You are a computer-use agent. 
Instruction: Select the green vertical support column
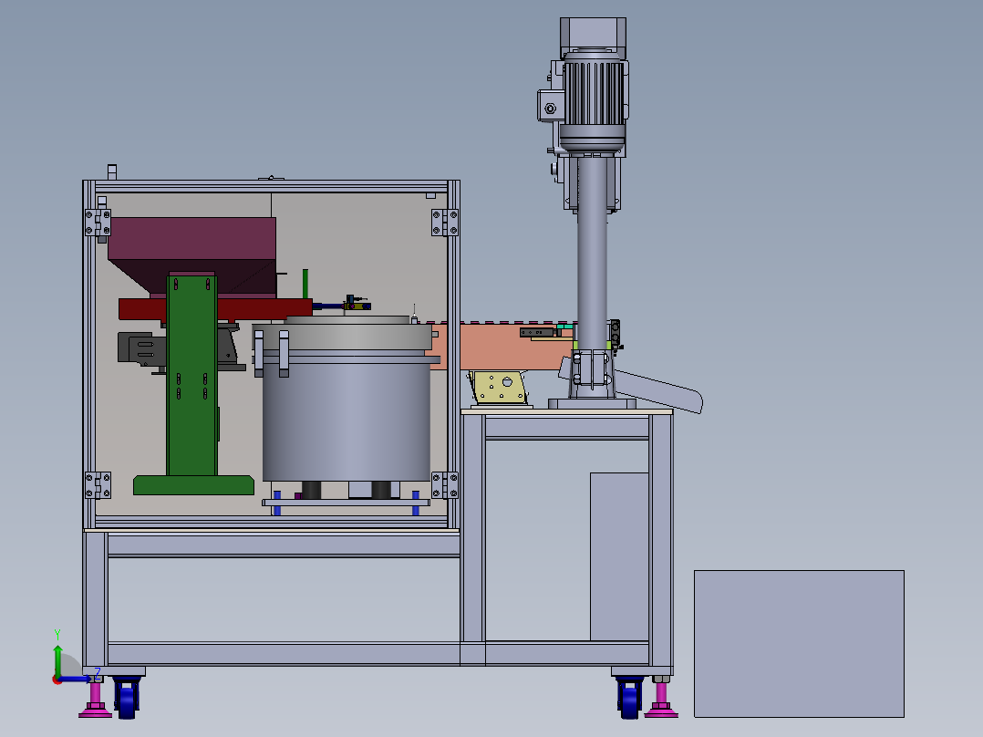(x=191, y=374)
